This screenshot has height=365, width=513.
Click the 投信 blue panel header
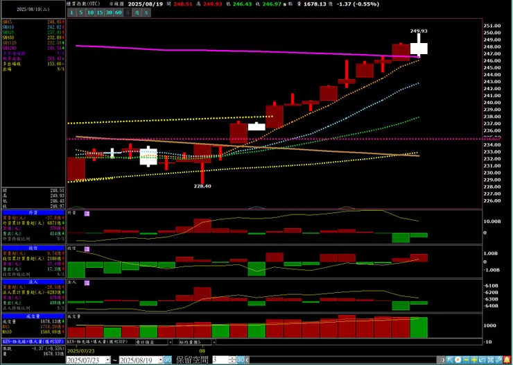click(x=33, y=248)
